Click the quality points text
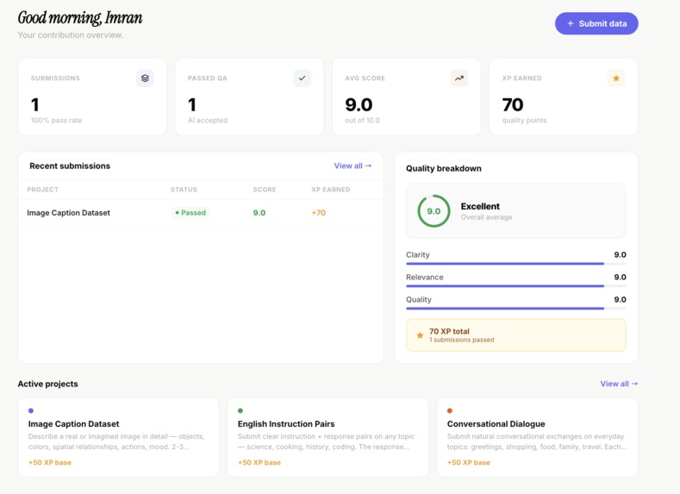The height and width of the screenshot is (494, 680). 524,120
